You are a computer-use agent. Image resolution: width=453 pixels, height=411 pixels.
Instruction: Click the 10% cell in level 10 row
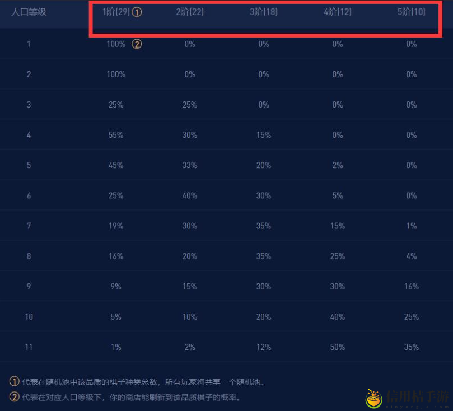(190, 317)
